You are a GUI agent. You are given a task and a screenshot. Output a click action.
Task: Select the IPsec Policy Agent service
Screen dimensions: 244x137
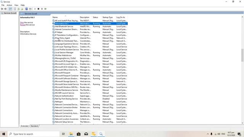(90, 38)
